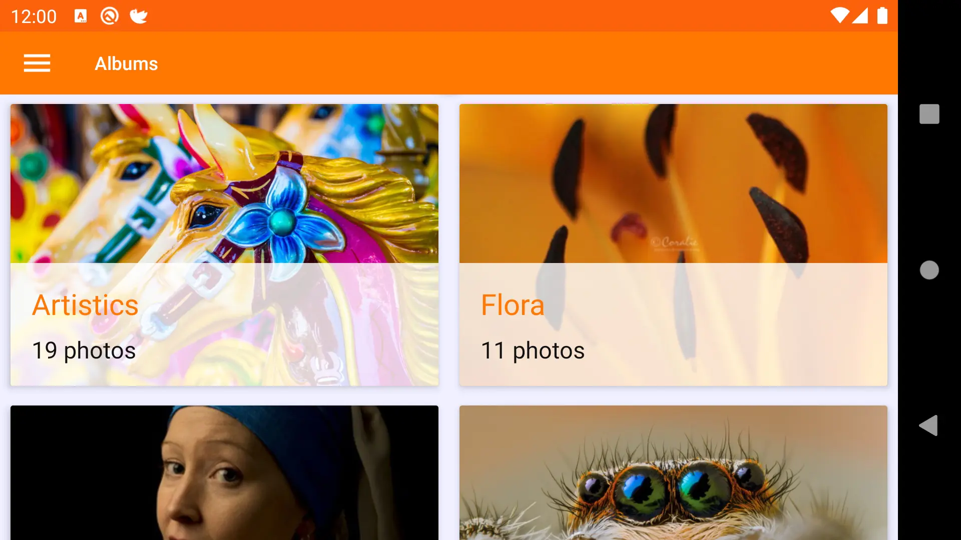Screen dimensions: 961x540
Task: Click the Artistics album title
Action: (85, 305)
